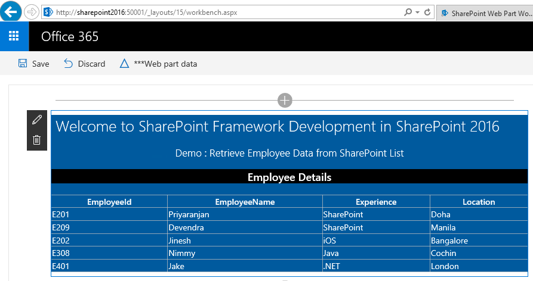The image size is (533, 281).
Task: Click the Discard button label
Action: tap(91, 64)
